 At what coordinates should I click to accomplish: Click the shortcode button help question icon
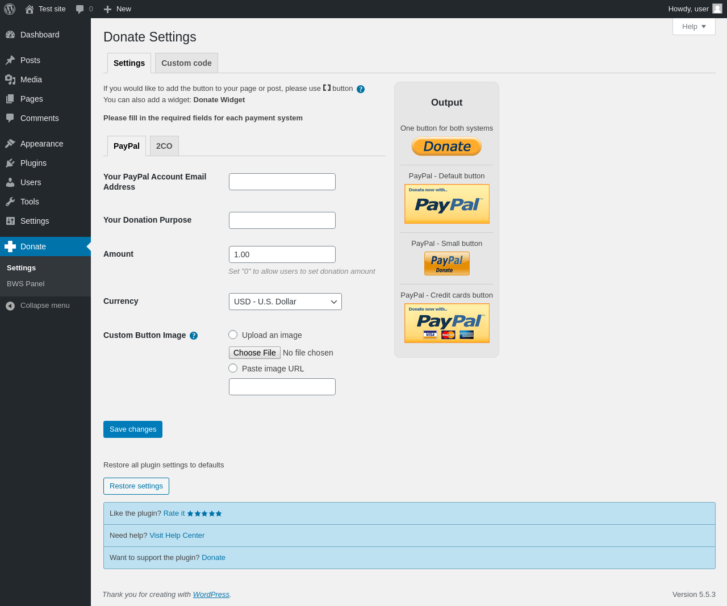361,89
